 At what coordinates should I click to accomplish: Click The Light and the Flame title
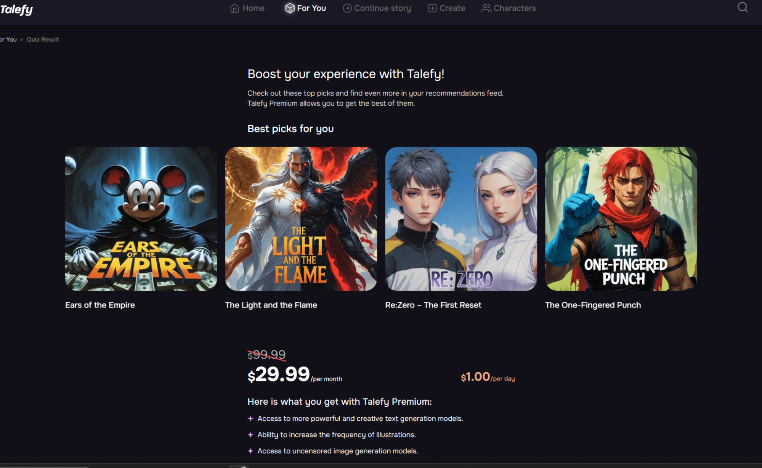point(271,305)
